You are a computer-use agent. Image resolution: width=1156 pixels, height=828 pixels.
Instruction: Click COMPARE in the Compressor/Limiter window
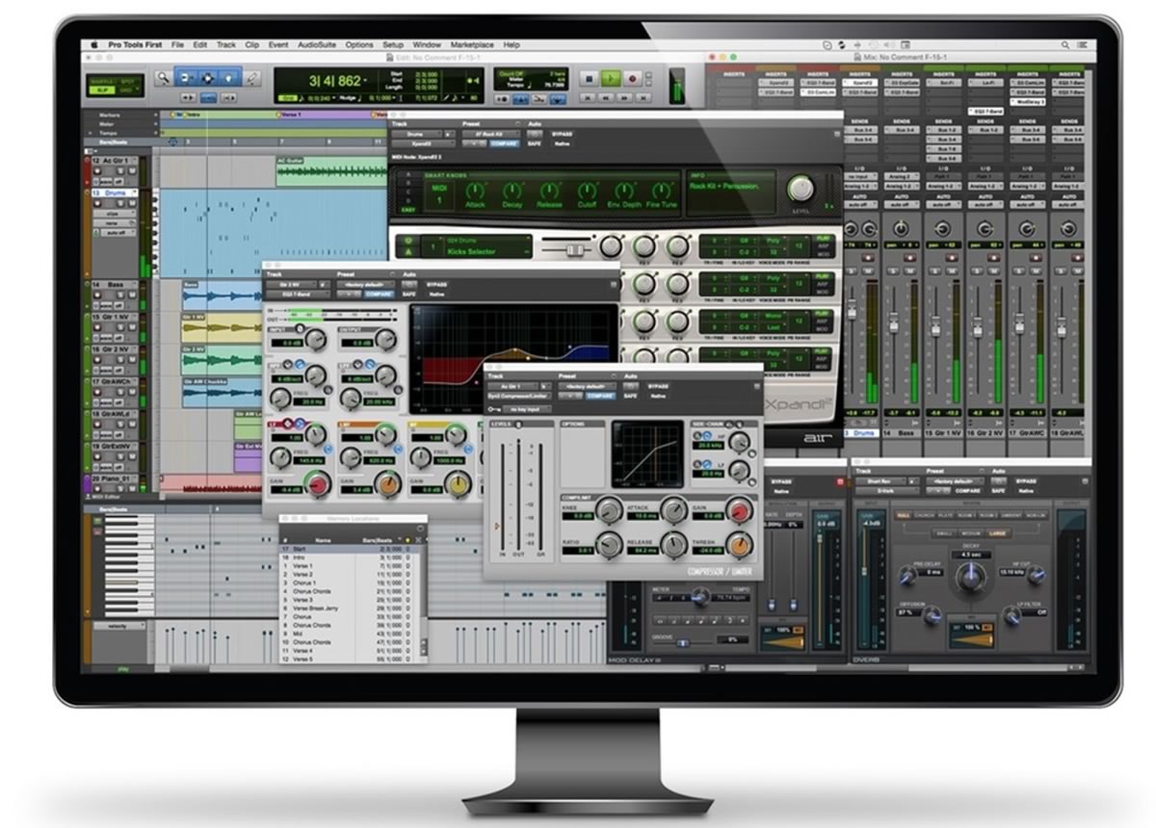click(600, 396)
